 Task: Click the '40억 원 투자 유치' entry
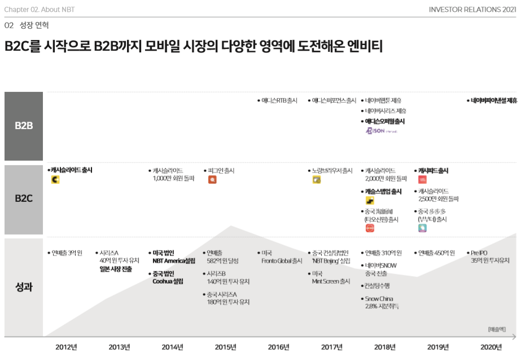pyautogui.click(x=119, y=261)
